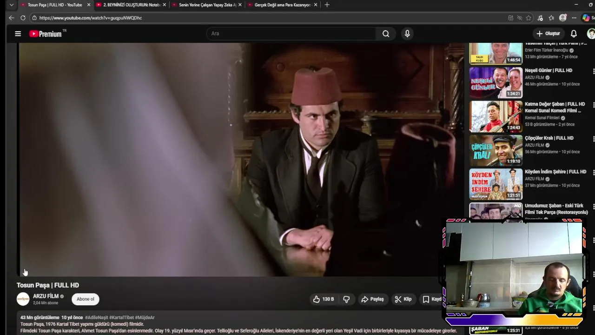Open ARZU FİLM channel avatar
The image size is (595, 335).
click(23, 299)
